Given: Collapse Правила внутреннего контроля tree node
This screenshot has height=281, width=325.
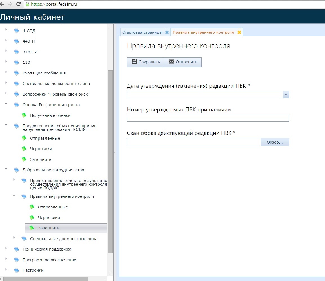Looking at the screenshot, I should point(14,196).
